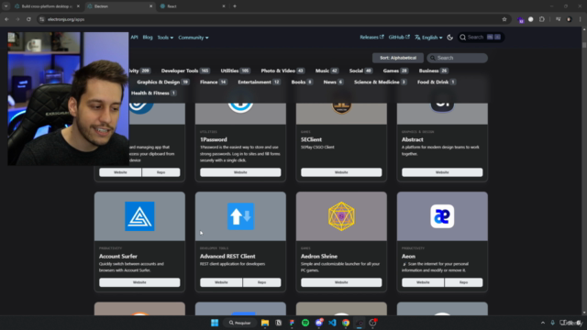Filter by Developer Tools category
Screen dimensions: 587x330
pyautogui.click(x=185, y=71)
